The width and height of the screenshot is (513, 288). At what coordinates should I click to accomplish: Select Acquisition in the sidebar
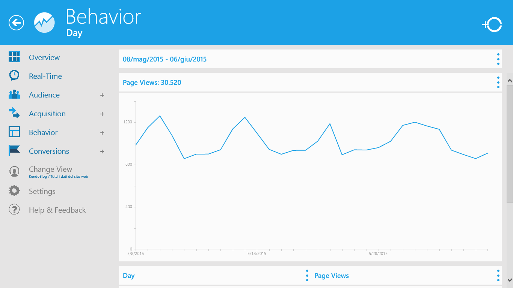coord(47,114)
